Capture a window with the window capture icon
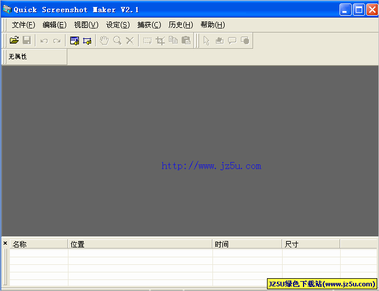 (x=74, y=41)
